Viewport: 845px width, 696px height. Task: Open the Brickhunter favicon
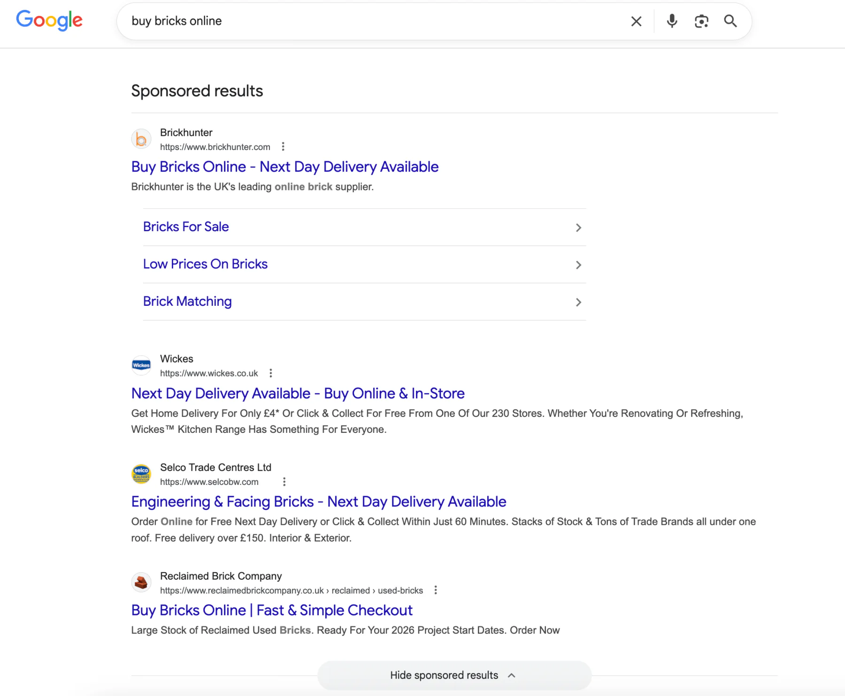pyautogui.click(x=141, y=139)
